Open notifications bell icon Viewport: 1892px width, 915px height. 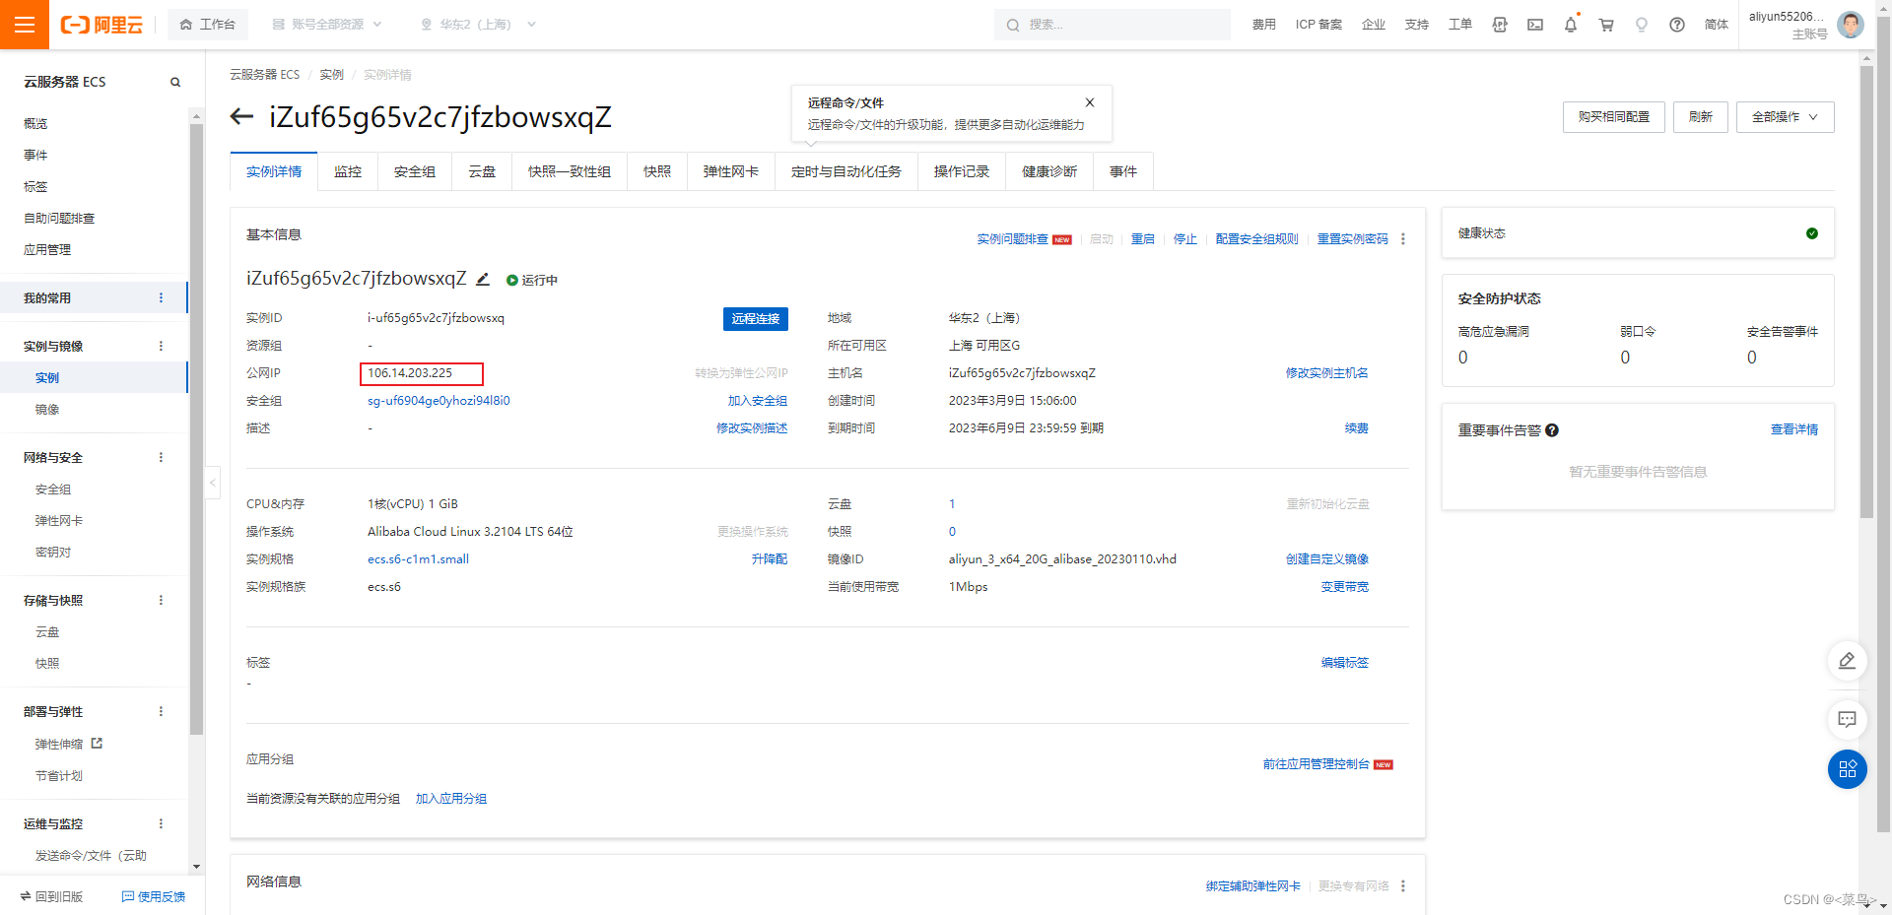1571,25
